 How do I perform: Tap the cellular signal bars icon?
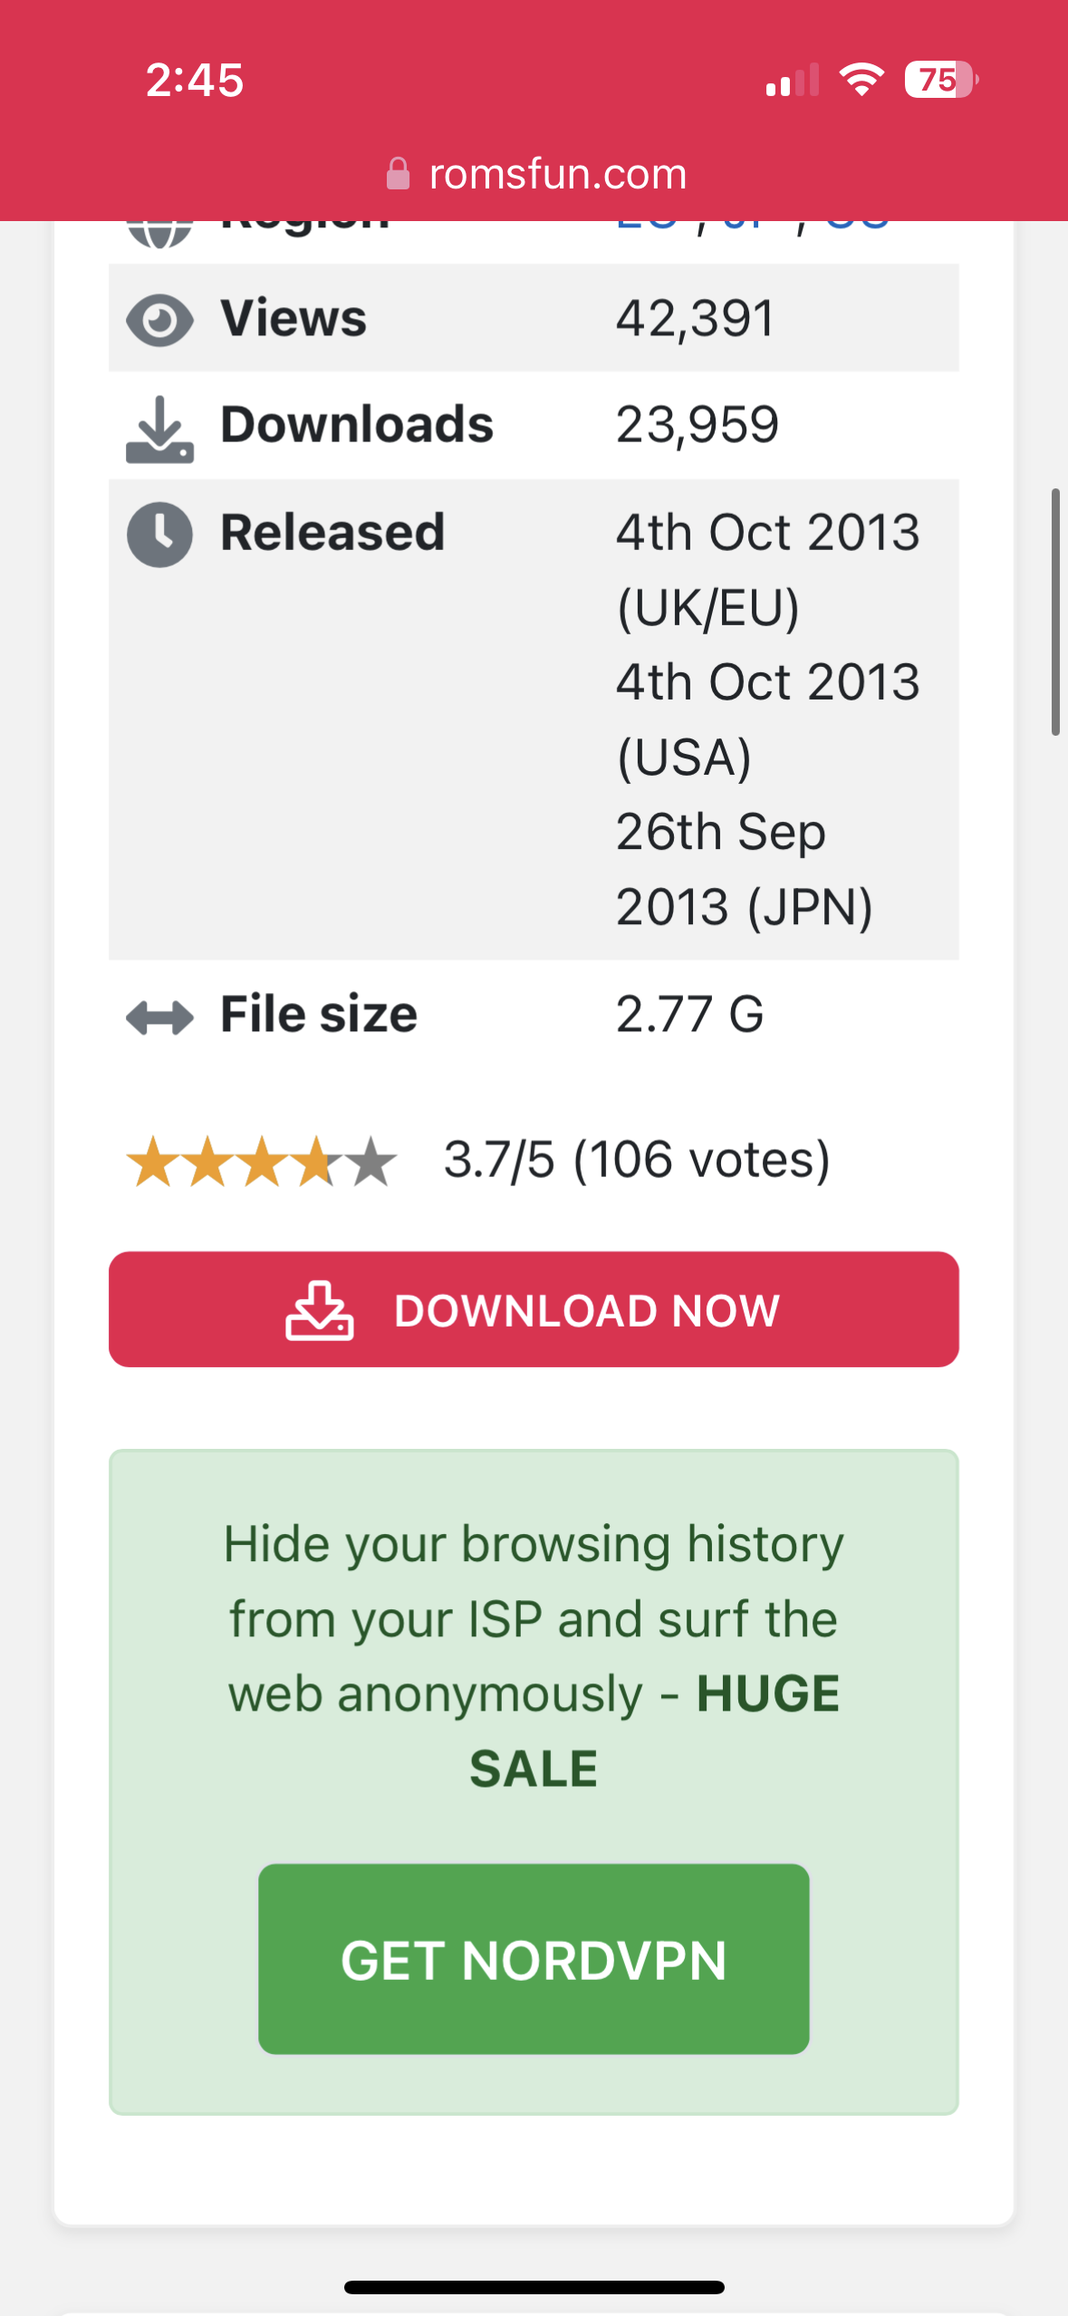[792, 81]
